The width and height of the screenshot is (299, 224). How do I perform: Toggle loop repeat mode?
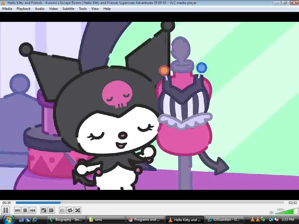pyautogui.click(x=70, y=210)
